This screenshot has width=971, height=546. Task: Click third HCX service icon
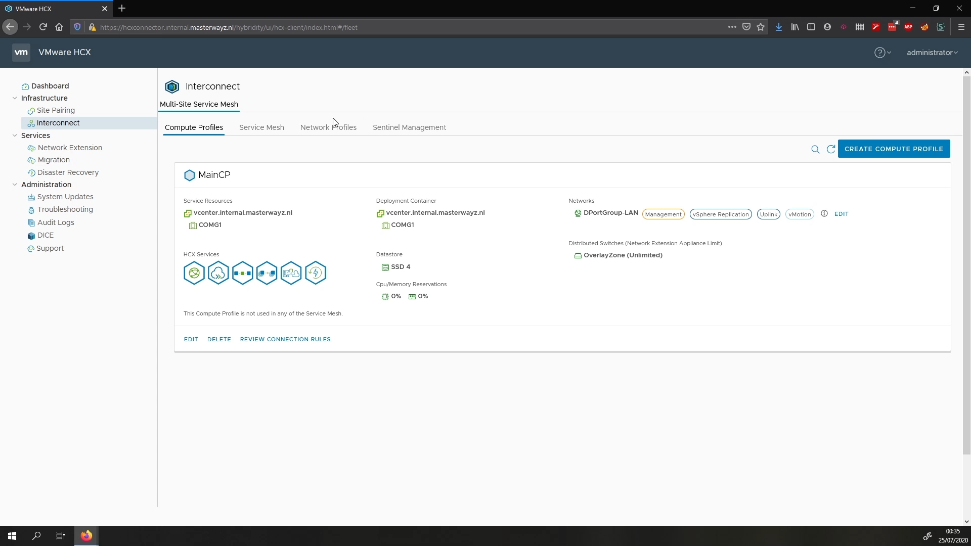[x=242, y=273]
